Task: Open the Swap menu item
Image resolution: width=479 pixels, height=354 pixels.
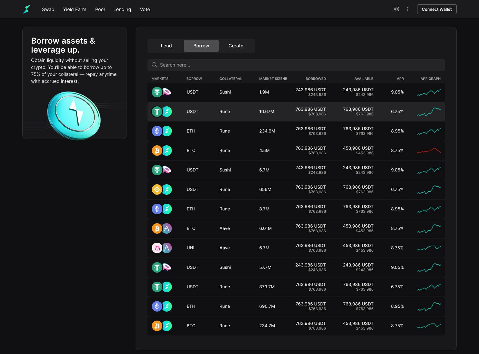Action: [48, 9]
